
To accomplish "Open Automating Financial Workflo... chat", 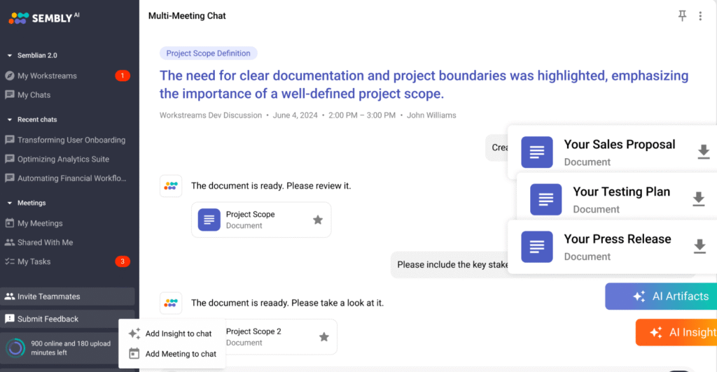I will click(71, 178).
